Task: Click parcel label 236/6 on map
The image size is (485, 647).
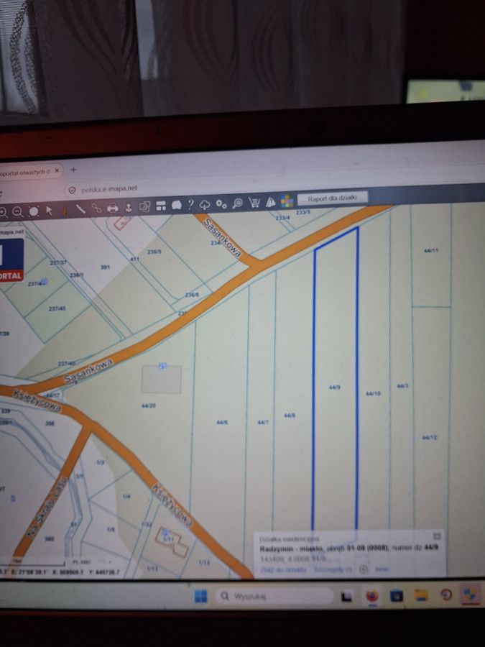Action: 192,295
